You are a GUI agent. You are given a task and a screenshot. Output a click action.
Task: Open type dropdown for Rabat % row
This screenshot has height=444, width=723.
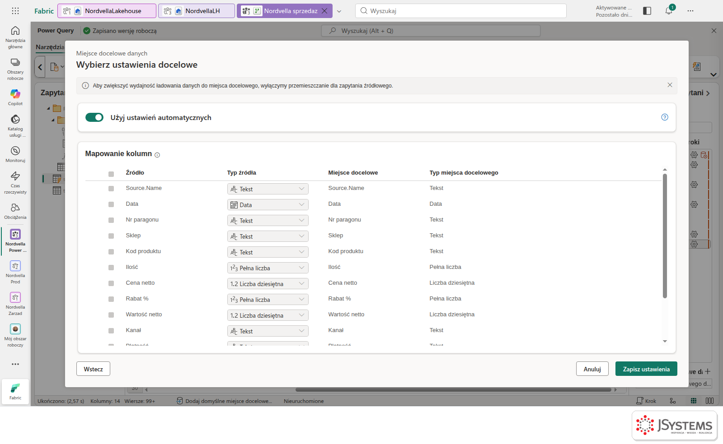(268, 300)
